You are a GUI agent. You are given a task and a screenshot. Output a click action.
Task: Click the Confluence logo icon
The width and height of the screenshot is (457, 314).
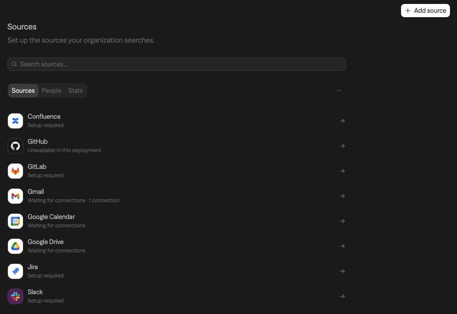[x=15, y=121]
